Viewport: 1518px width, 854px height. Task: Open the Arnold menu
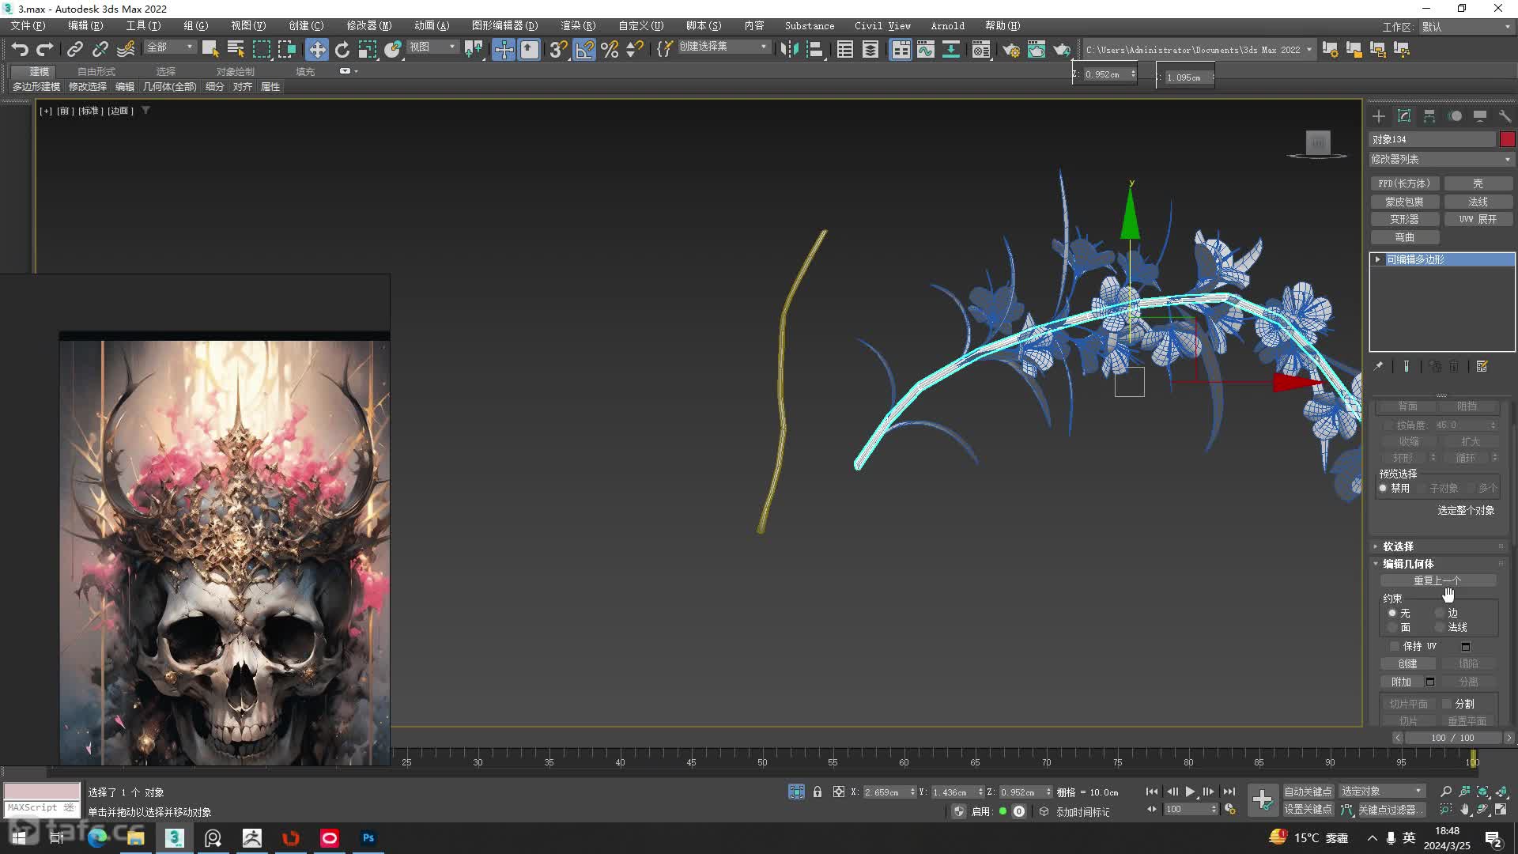947,26
